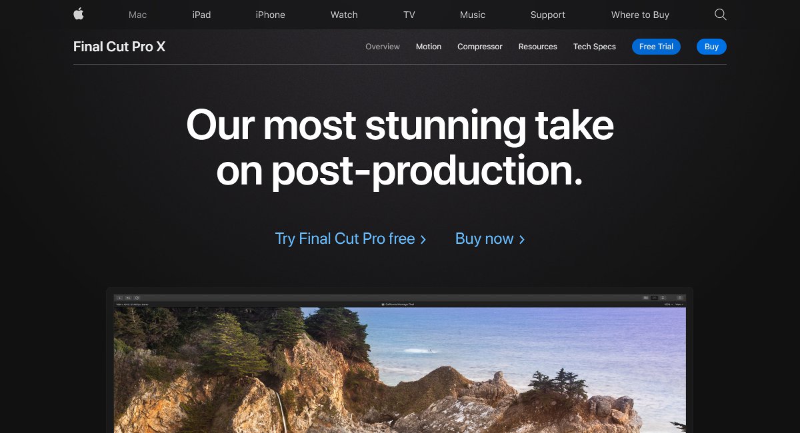Switch to the Overview tab

point(383,47)
